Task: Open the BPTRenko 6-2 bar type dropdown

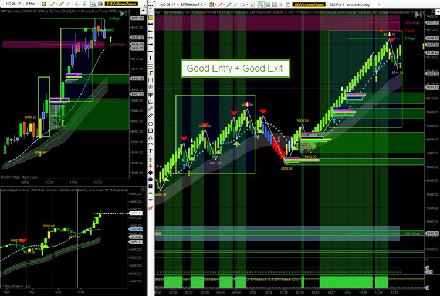Action: click(x=193, y=5)
